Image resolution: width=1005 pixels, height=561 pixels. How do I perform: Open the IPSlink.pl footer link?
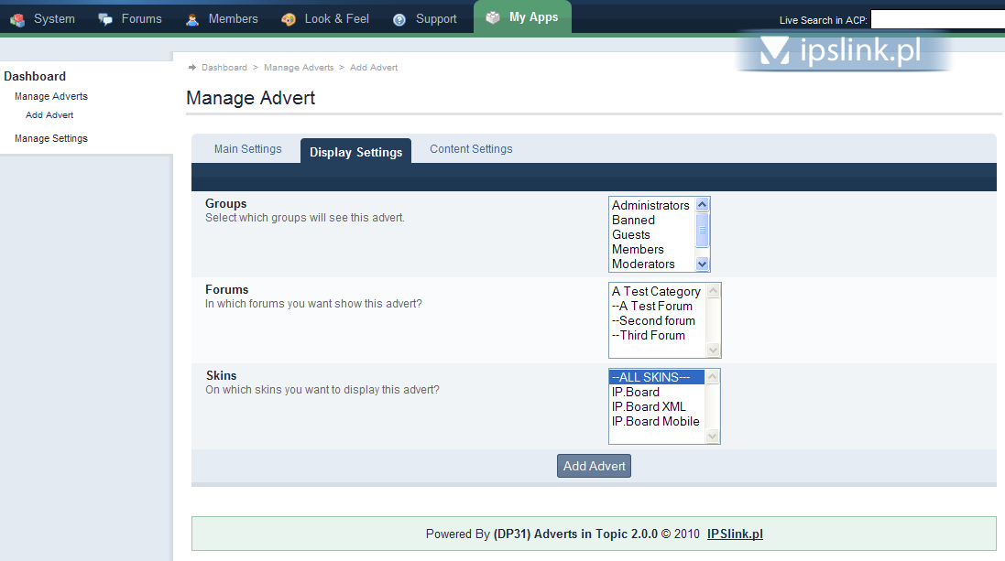[x=735, y=534]
